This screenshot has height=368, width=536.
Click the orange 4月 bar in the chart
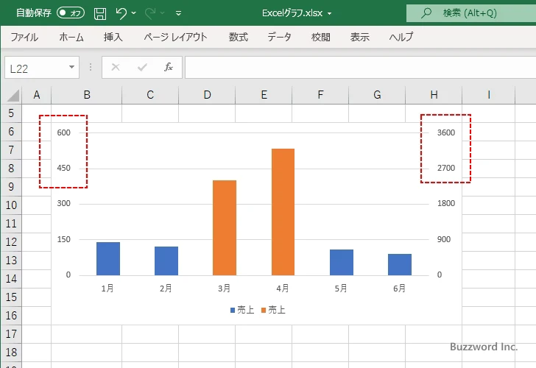tap(283, 212)
